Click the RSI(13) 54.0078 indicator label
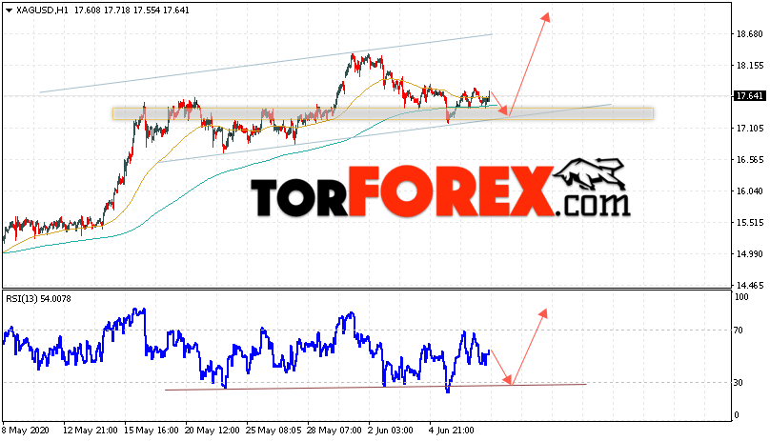This screenshot has width=770, height=441. [38, 298]
